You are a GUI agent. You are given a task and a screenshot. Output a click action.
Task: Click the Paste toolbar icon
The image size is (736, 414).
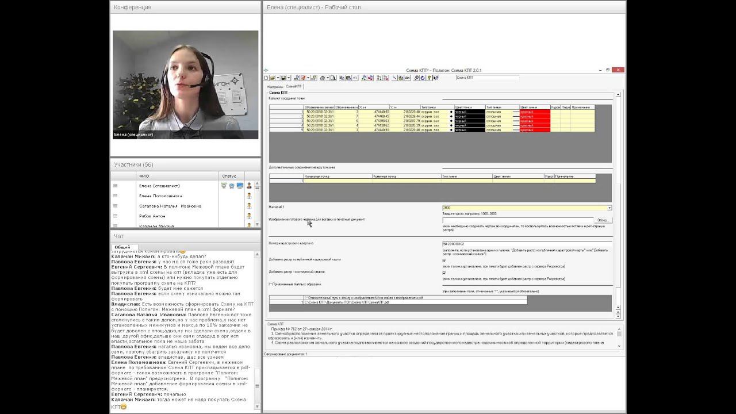pyautogui.click(x=348, y=78)
